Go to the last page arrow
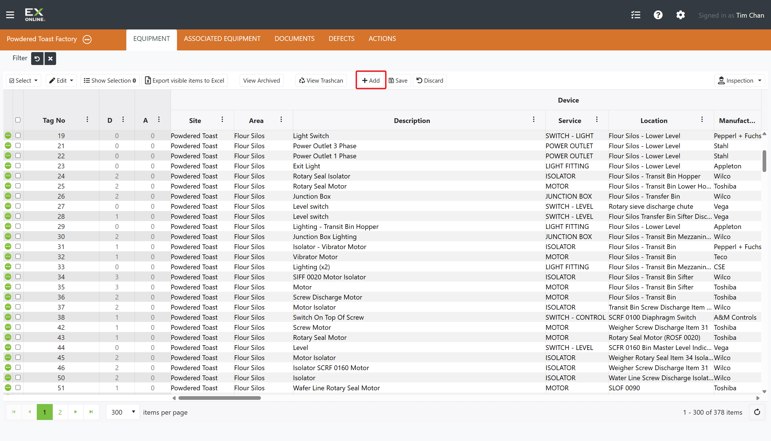Screen dimensions: 771x441 coord(91,412)
